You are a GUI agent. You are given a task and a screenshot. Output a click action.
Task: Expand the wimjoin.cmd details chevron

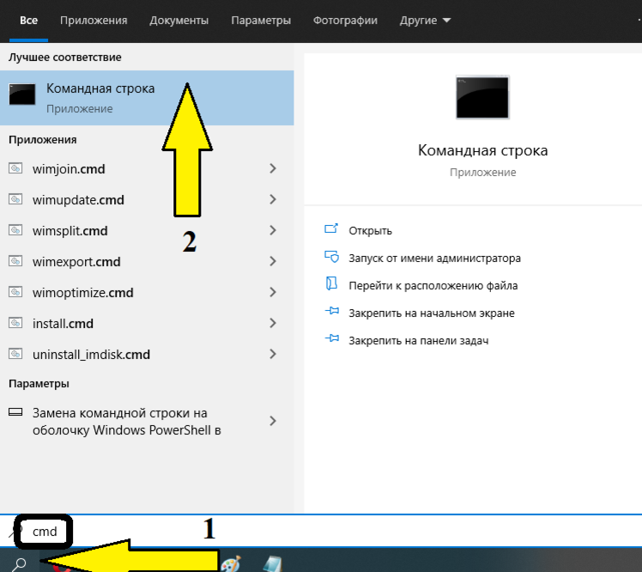pos(273,168)
